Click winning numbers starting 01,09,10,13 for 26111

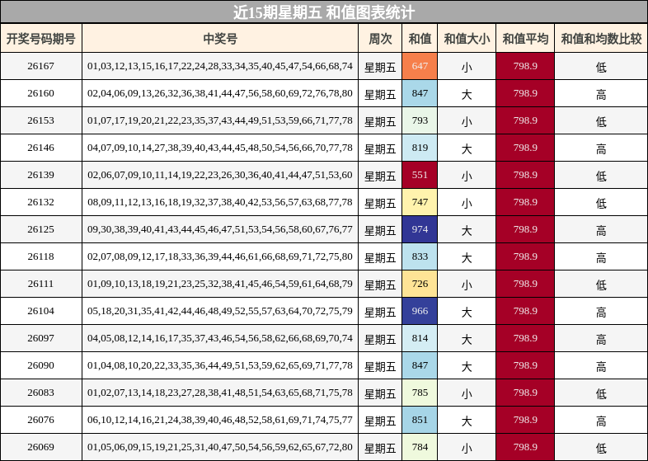click(x=220, y=284)
